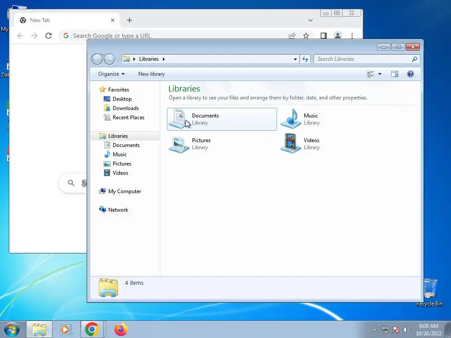Open the Windows Start menu
451x338 pixels.
(11, 329)
